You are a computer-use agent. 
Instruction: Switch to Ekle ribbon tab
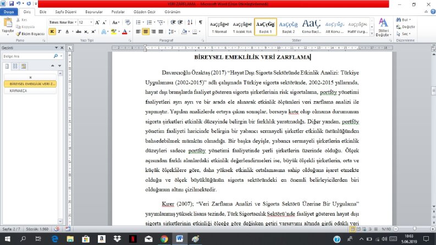pos(43,12)
